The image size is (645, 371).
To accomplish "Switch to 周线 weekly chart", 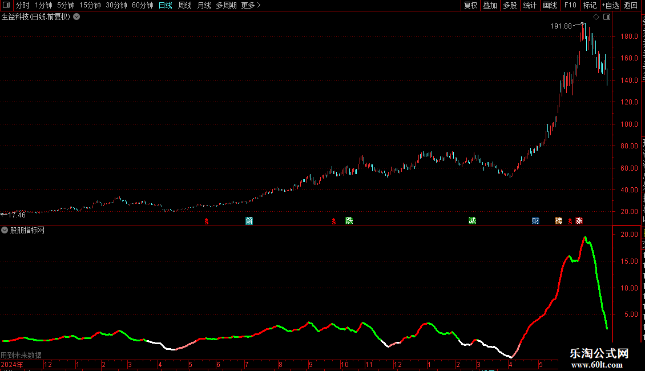I will 185,5.
